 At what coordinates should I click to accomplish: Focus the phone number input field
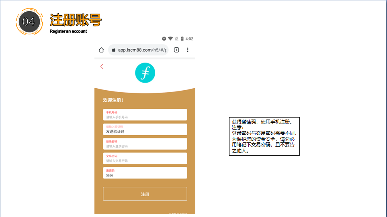(145, 115)
